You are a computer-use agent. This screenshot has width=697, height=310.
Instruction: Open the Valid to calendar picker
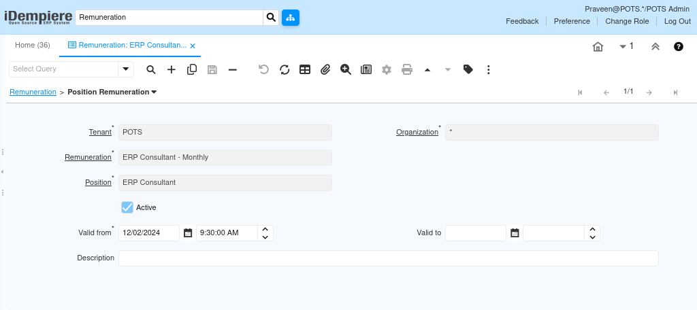point(515,232)
